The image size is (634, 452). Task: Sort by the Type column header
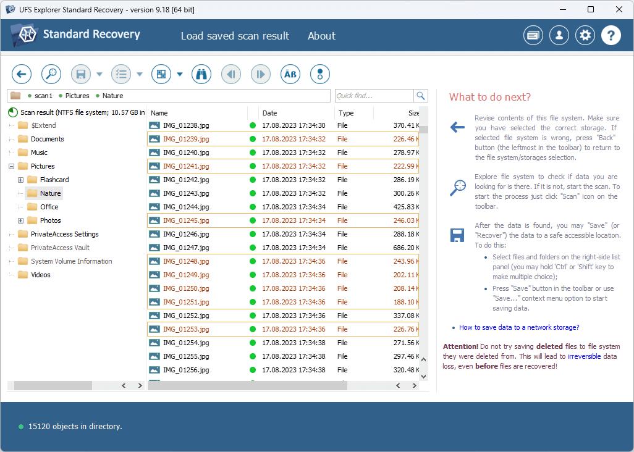[354, 113]
